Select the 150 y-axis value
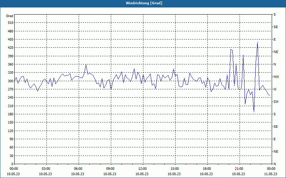286x178 pixels. pyautogui.click(x=11, y=122)
